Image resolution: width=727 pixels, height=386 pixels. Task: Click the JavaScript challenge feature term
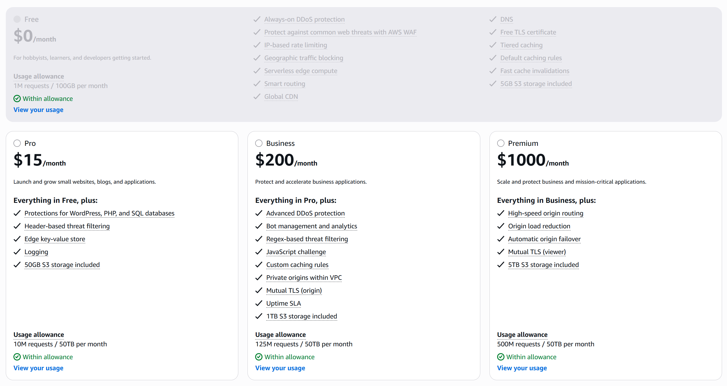pyautogui.click(x=296, y=252)
